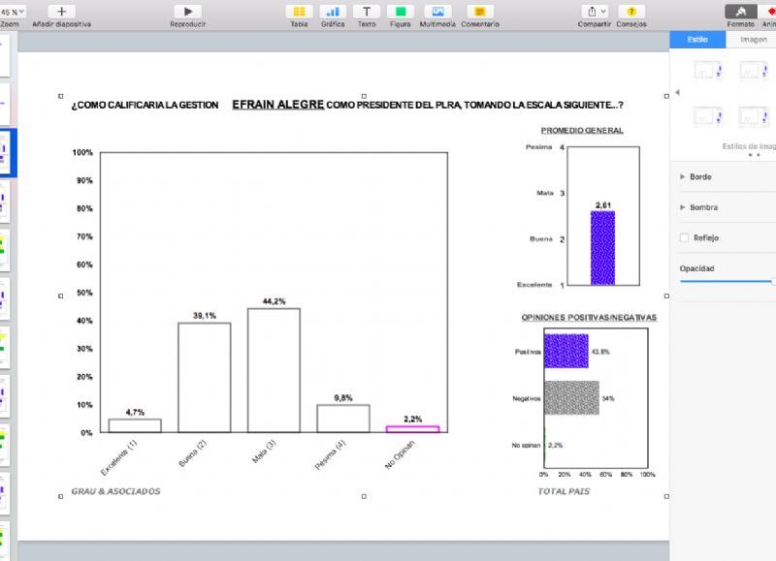Click the Mala (3) axis label
Screen dimensions: 776x561
pyautogui.click(x=264, y=452)
